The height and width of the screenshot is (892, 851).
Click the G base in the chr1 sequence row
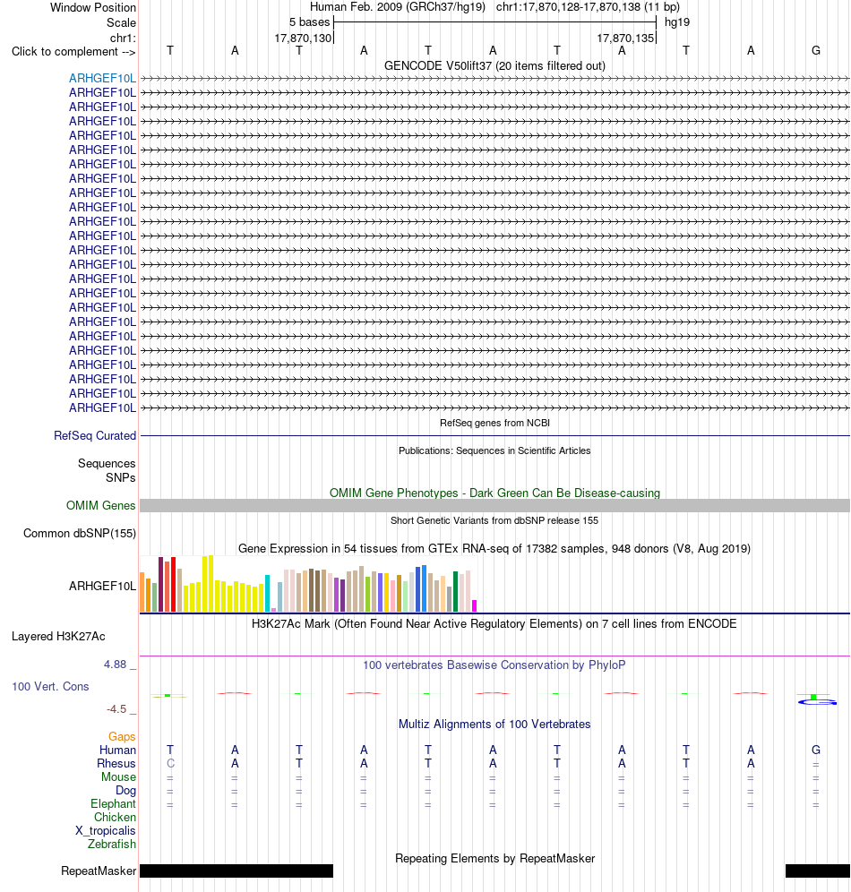816,51
